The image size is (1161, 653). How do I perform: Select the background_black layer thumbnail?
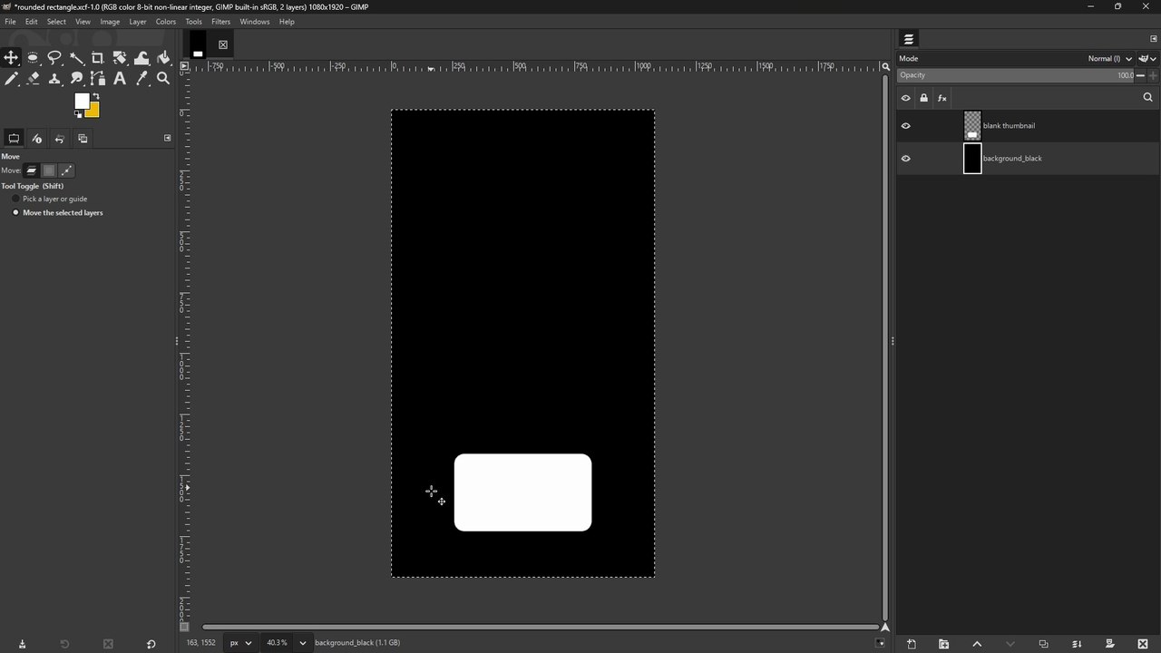click(972, 159)
